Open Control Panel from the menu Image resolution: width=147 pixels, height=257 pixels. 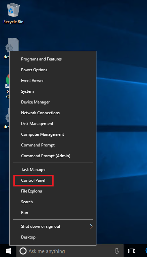click(33, 180)
